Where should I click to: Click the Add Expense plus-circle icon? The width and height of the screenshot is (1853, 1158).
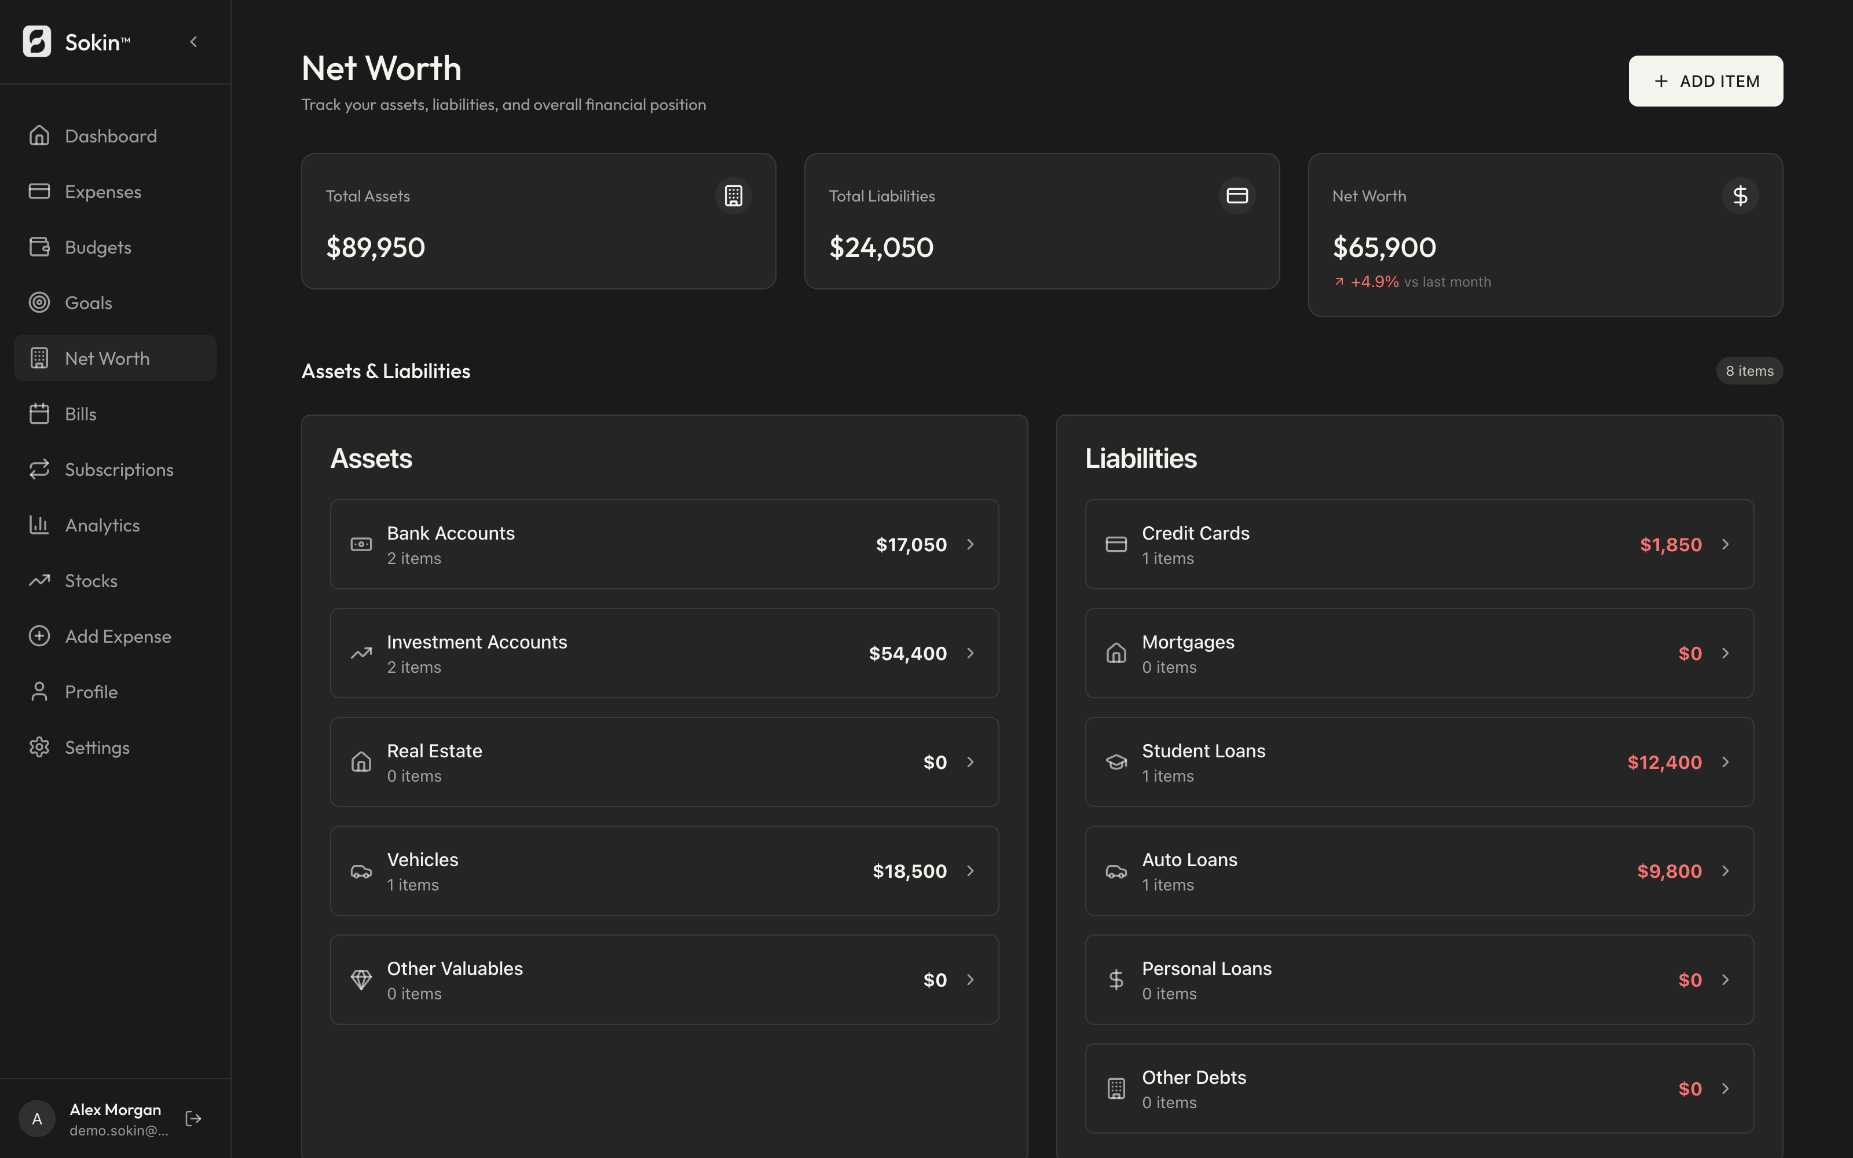pyautogui.click(x=39, y=636)
